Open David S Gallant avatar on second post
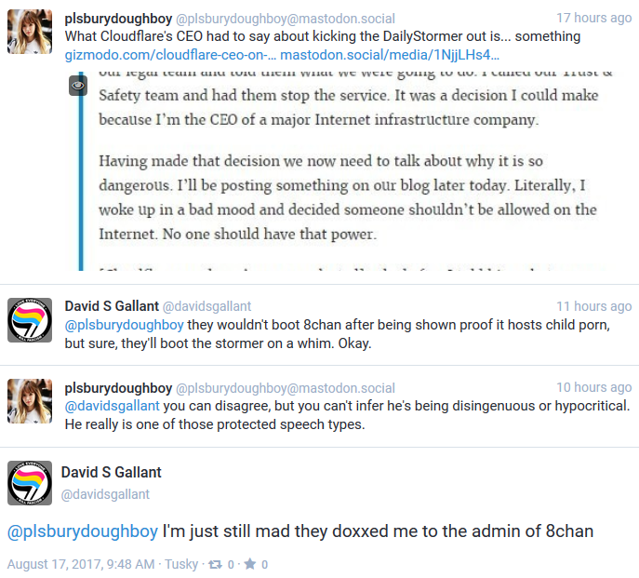This screenshot has height=578, width=639. point(30,320)
